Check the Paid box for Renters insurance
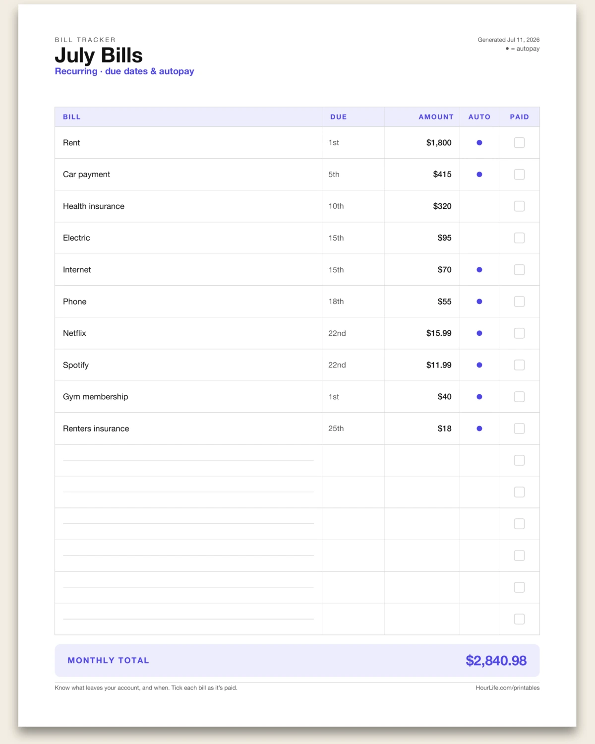595x744 pixels. tap(519, 429)
